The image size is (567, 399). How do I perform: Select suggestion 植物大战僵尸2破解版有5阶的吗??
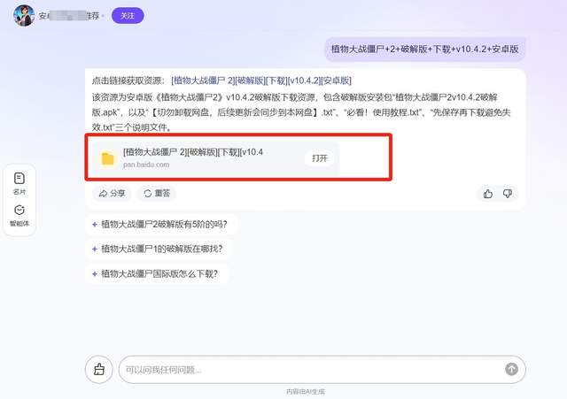[x=161, y=224]
